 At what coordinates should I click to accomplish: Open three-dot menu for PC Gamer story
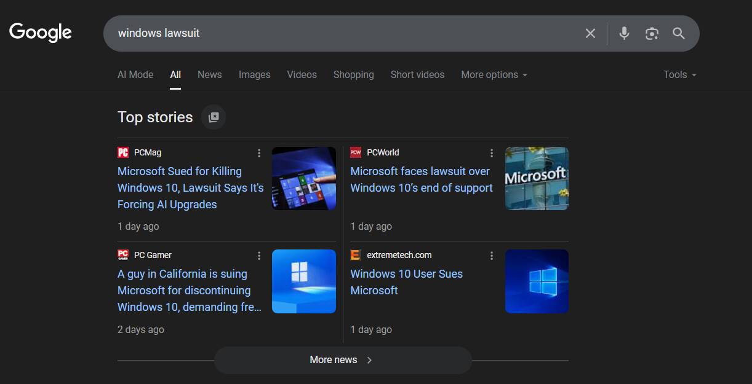[259, 256]
